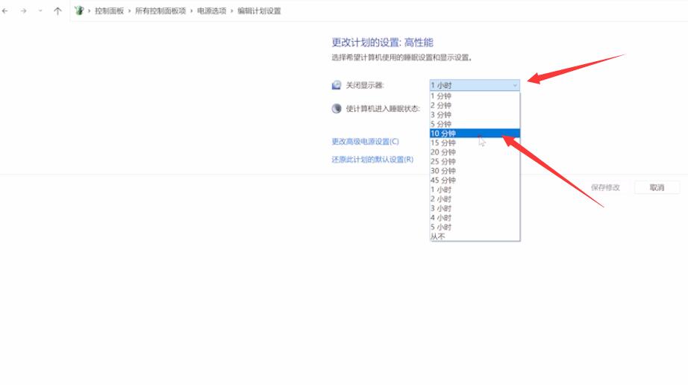The height and width of the screenshot is (385, 688).
Task: Expand chevron after 控制面板 breadcrumb
Action: pos(129,11)
